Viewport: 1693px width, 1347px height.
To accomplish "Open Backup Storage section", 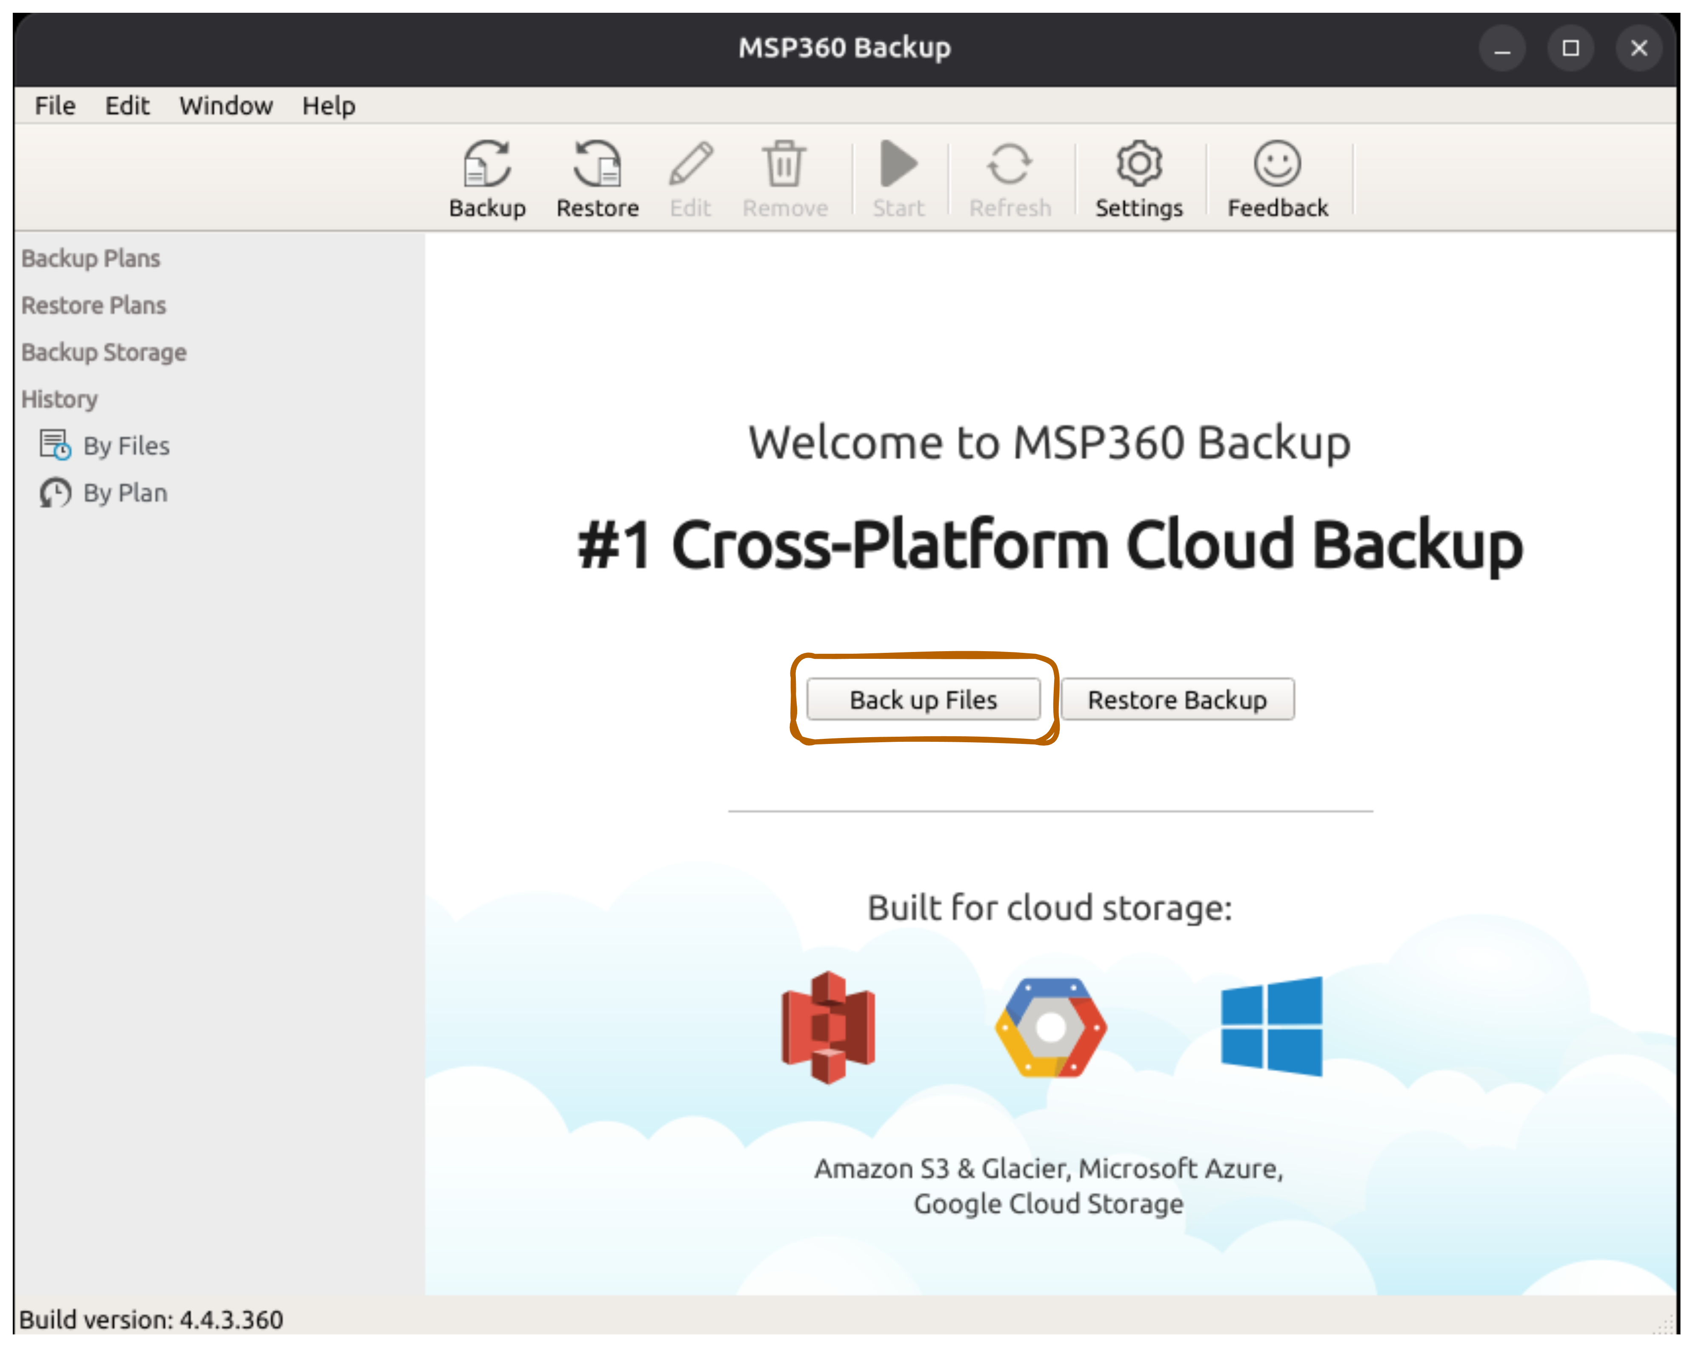I will [104, 353].
